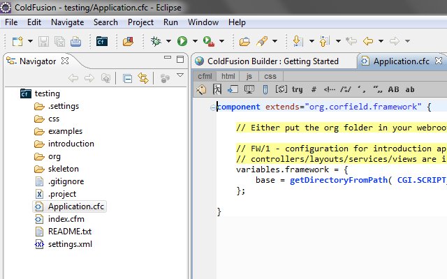Click the open folder with image toolbar icon

[128, 41]
